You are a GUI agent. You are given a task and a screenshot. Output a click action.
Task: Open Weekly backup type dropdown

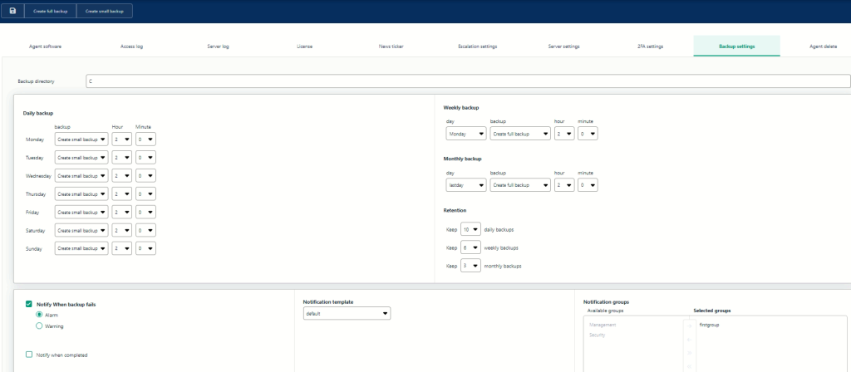click(520, 134)
